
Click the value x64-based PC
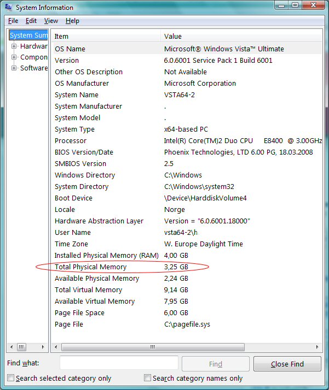186,129
